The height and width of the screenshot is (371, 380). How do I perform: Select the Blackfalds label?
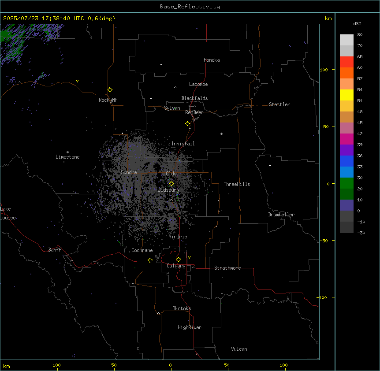(x=194, y=98)
